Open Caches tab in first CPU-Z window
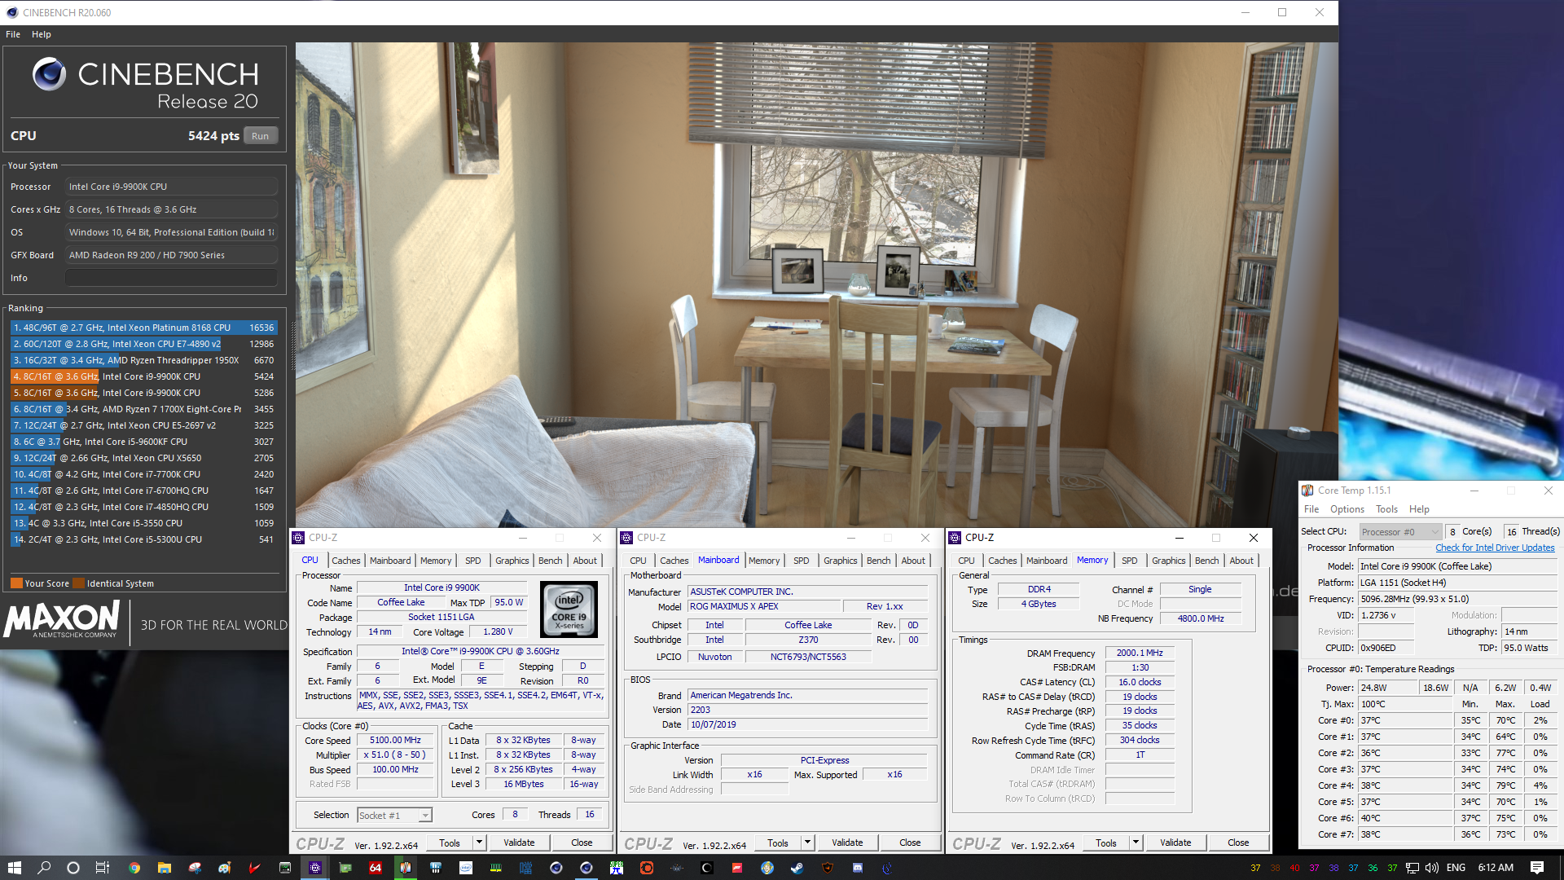Viewport: 1564px width, 880px height. (345, 561)
